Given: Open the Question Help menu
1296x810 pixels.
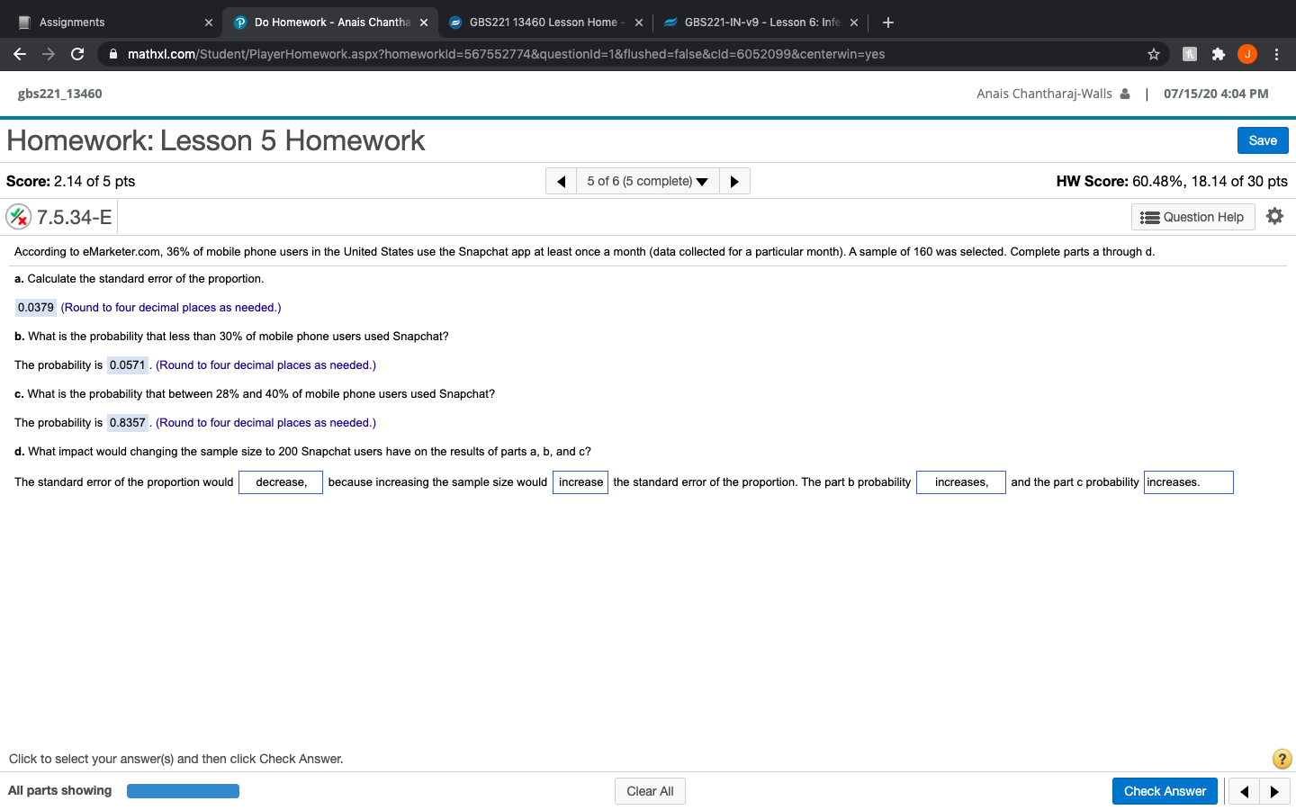Looking at the screenshot, I should point(1192,216).
